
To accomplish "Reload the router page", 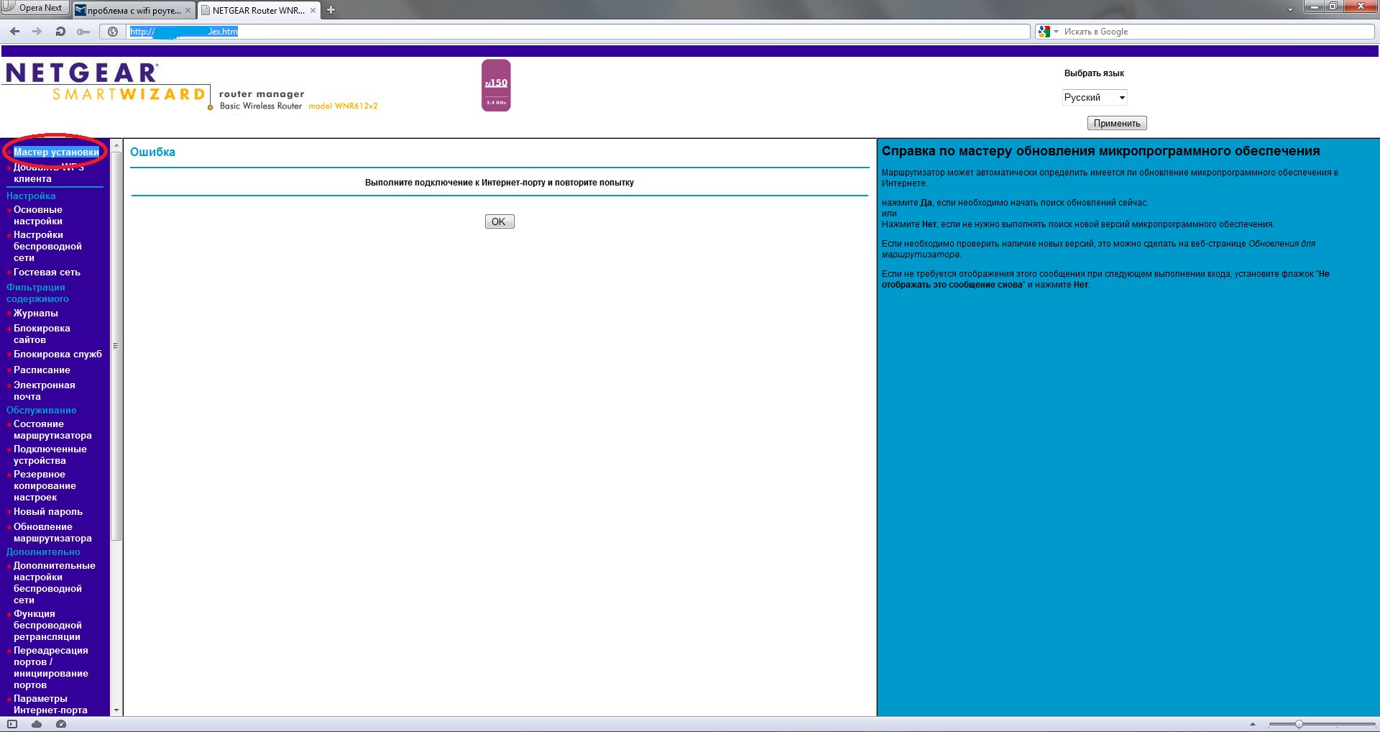I will pos(60,32).
